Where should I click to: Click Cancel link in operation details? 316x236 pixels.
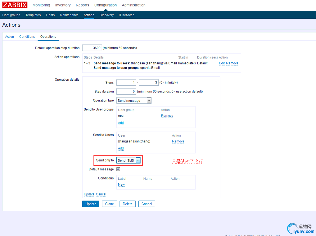click(101, 194)
